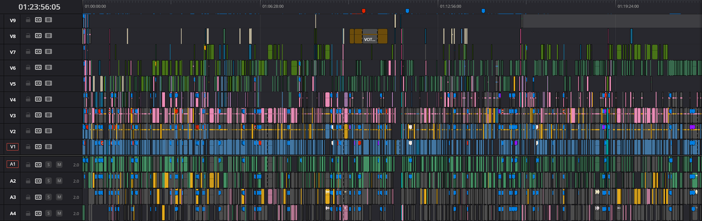Mute audio track A4

59,214
